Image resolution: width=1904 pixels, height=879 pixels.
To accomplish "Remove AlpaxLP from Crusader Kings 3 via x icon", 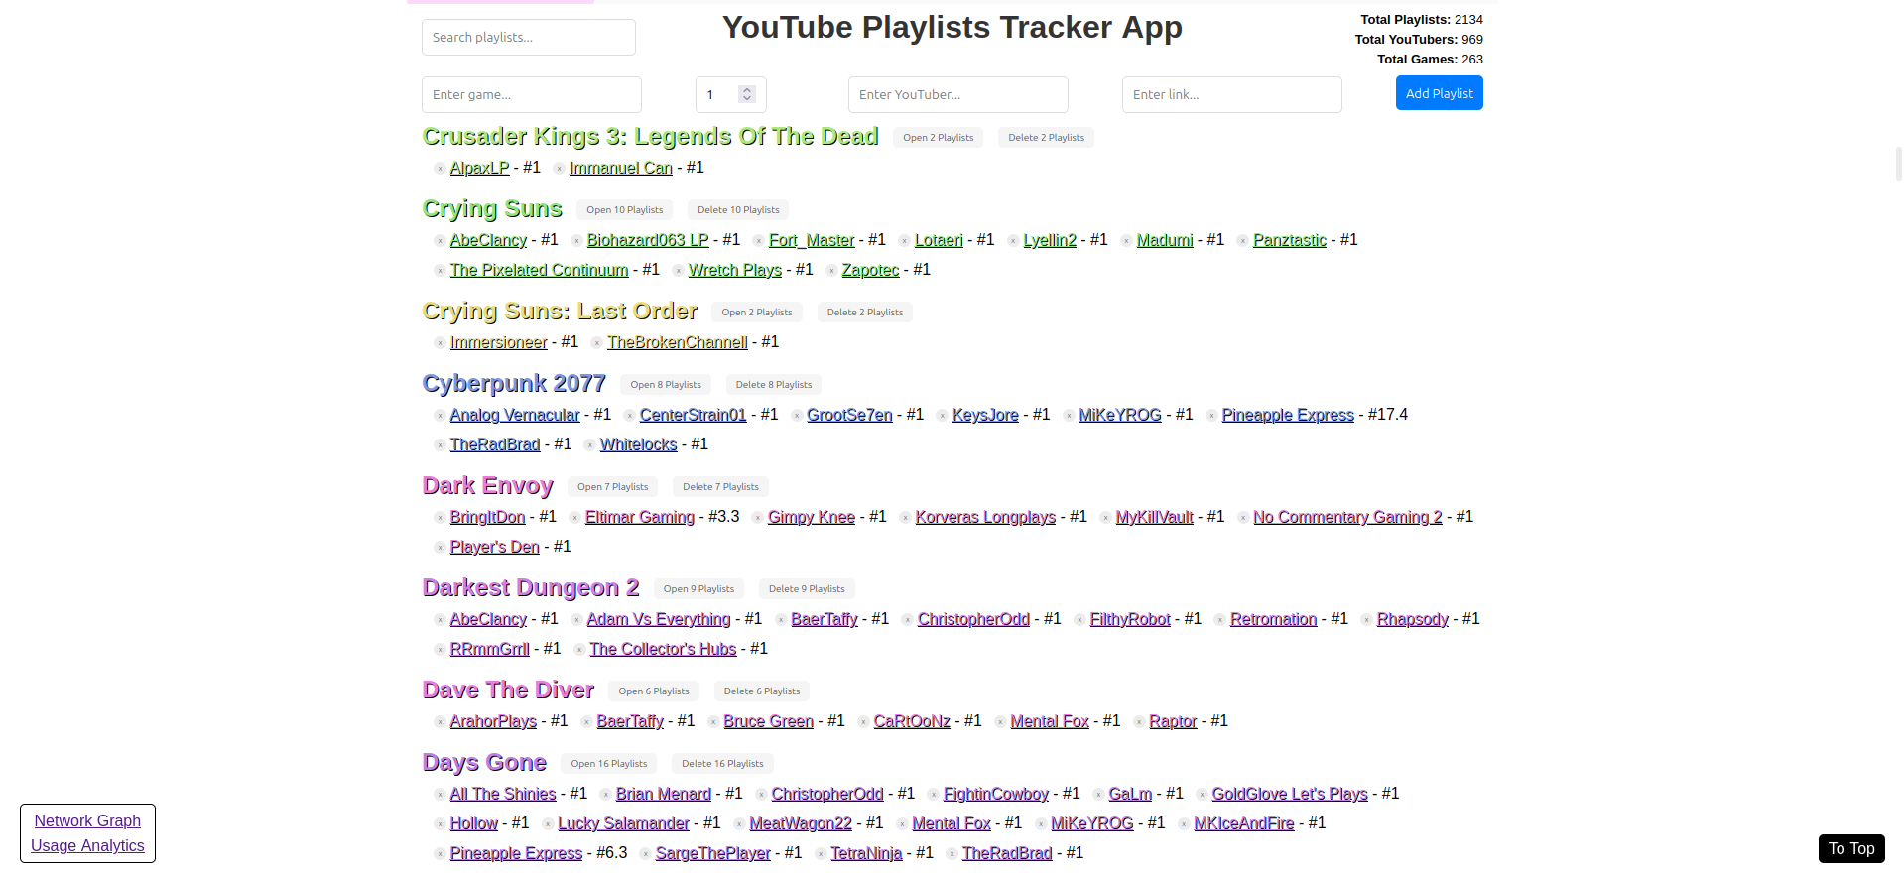I will point(439,168).
